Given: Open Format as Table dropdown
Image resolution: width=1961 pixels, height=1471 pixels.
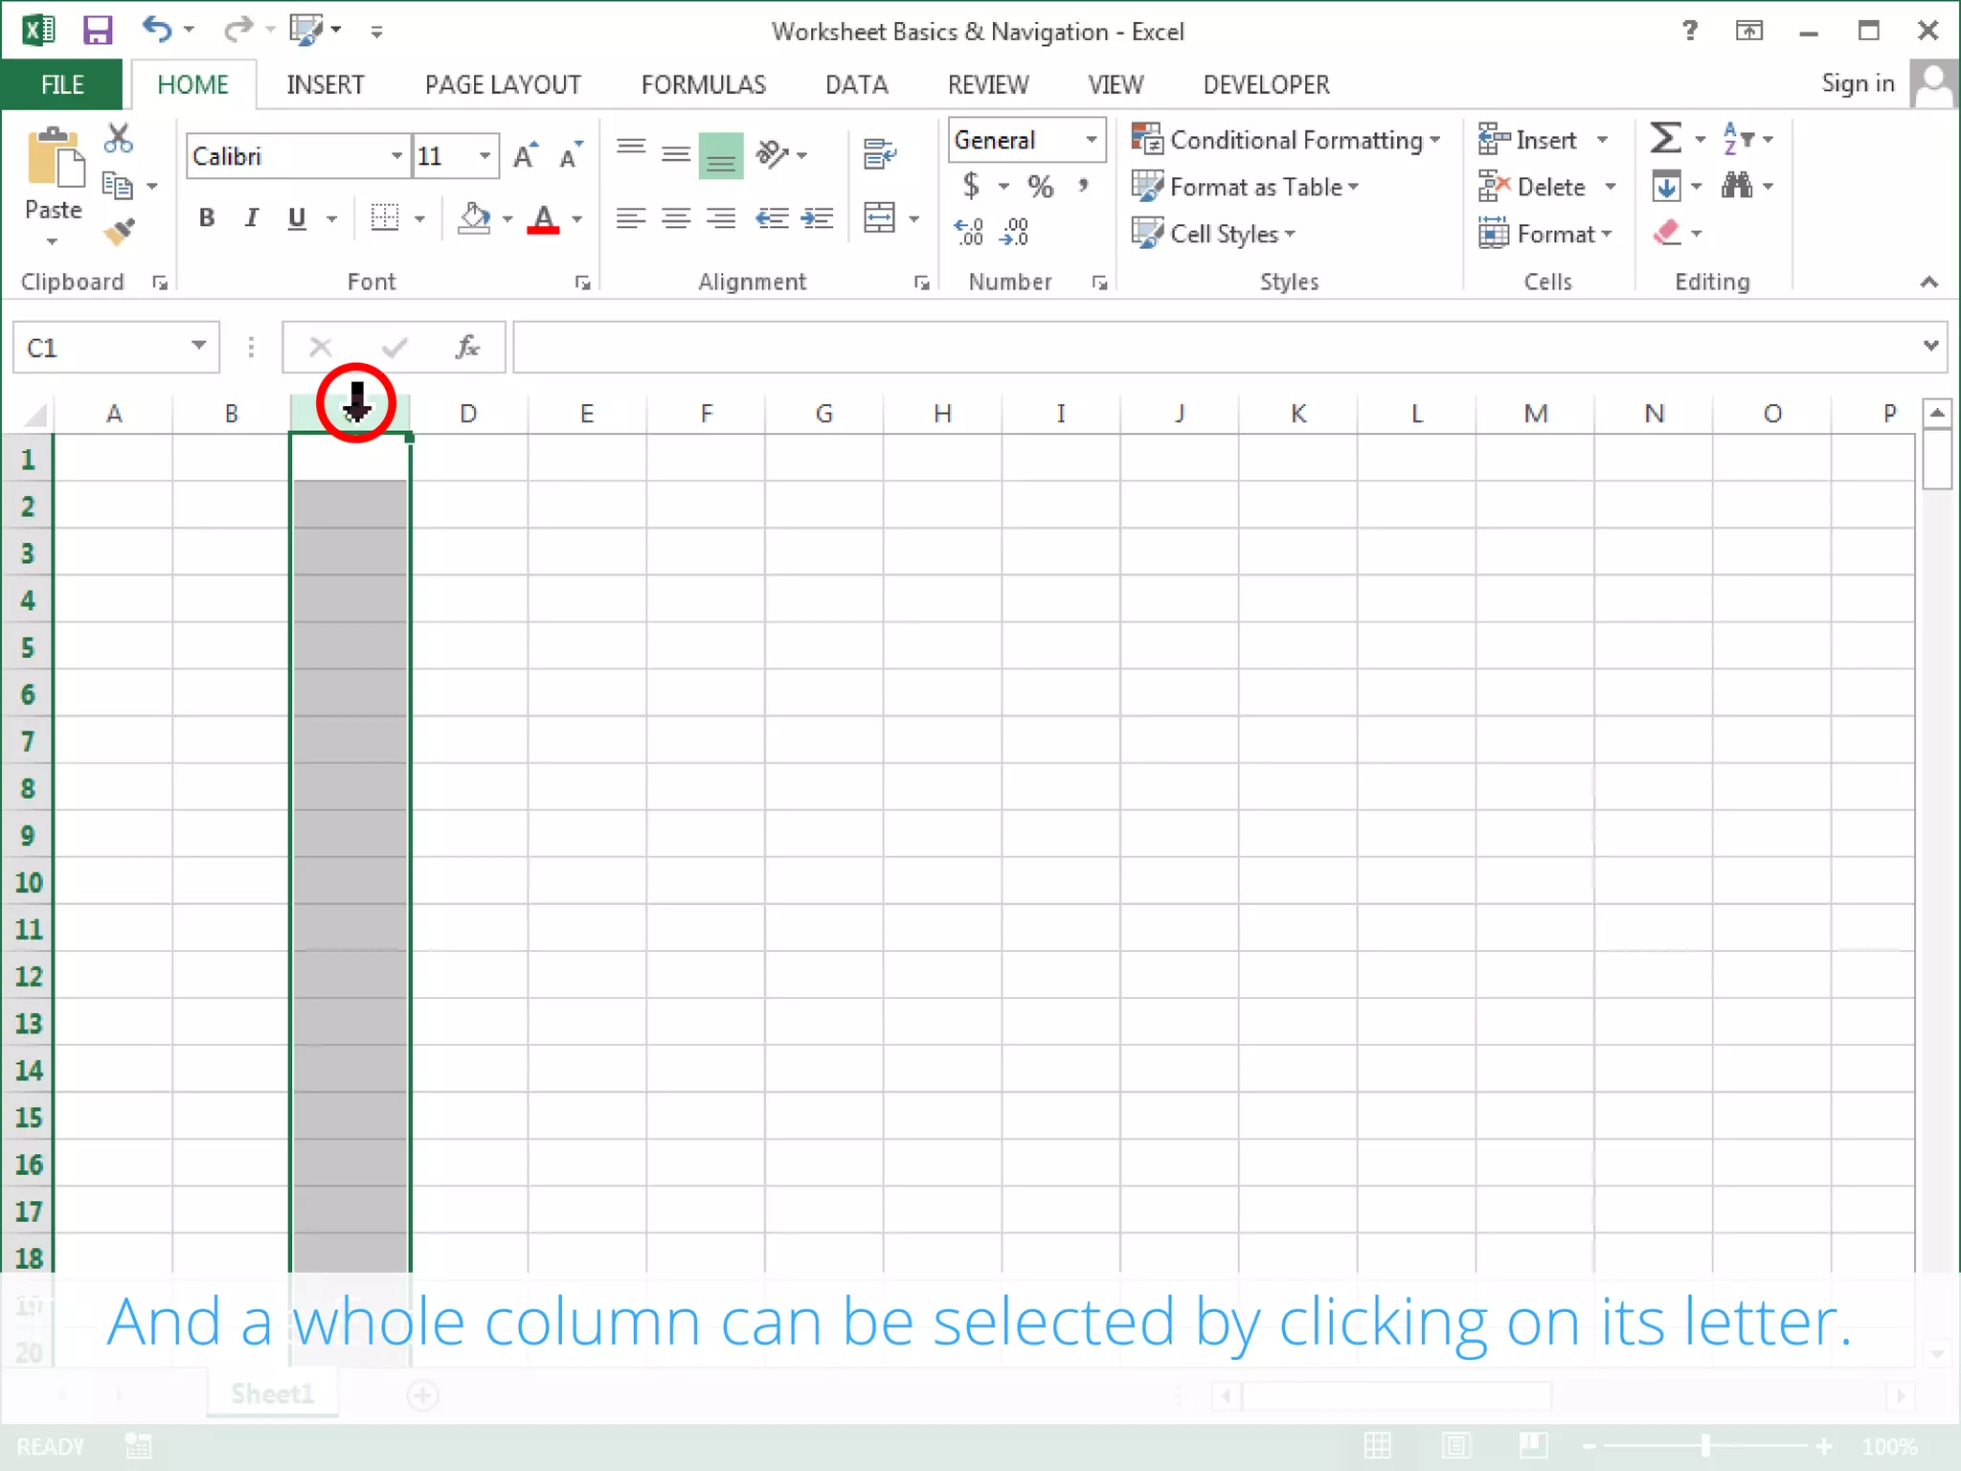Looking at the screenshot, I should (1246, 186).
